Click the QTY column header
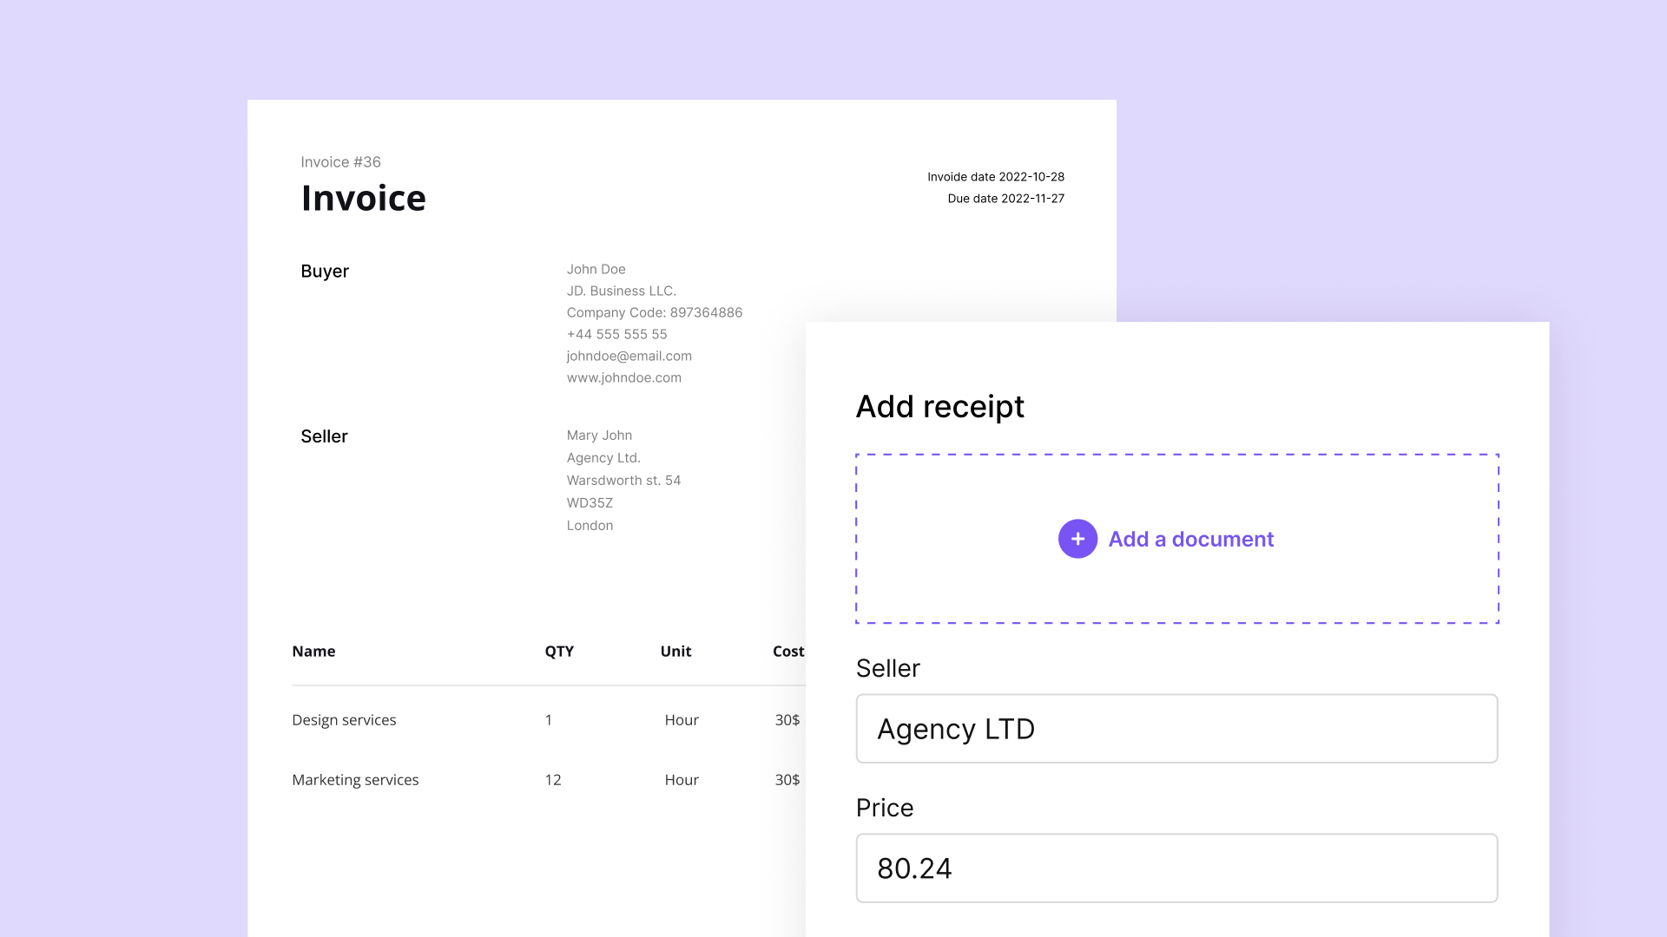Viewport: 1667px width, 937px height. point(559,652)
